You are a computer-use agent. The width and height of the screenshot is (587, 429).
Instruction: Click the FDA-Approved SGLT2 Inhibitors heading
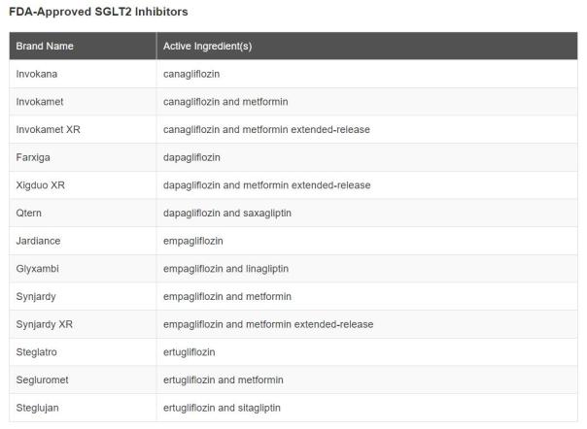tap(98, 12)
